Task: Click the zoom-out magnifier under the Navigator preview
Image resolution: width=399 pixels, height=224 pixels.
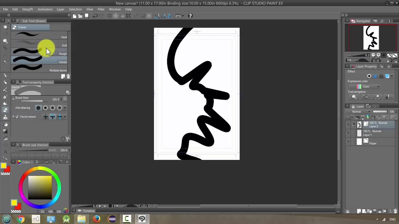Action: coord(373,55)
